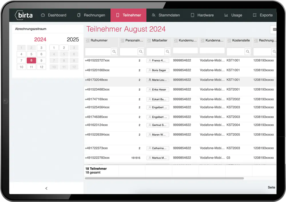Click phone number +4915234683xxx

click(97, 90)
